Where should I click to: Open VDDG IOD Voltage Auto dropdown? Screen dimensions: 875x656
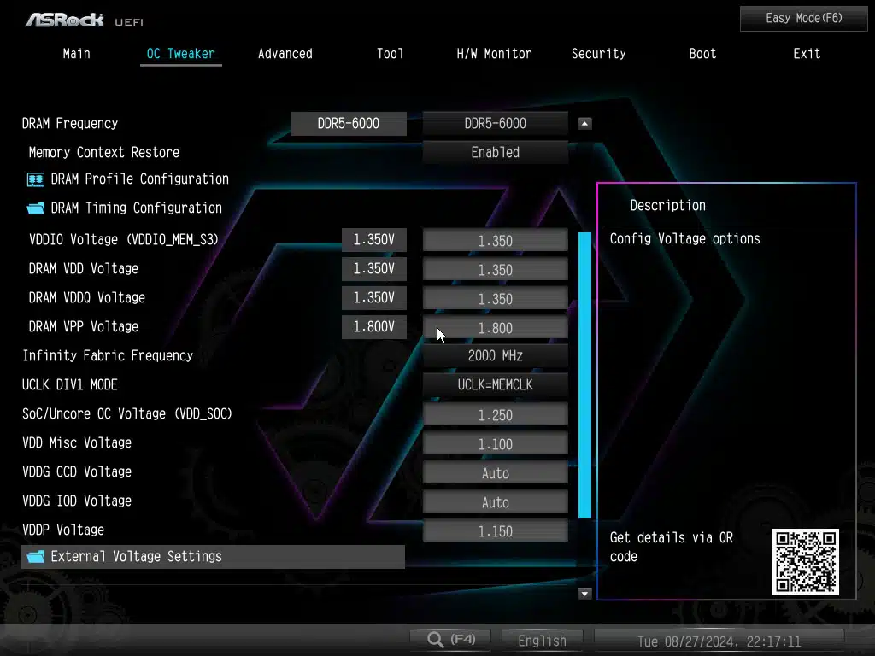click(x=495, y=502)
